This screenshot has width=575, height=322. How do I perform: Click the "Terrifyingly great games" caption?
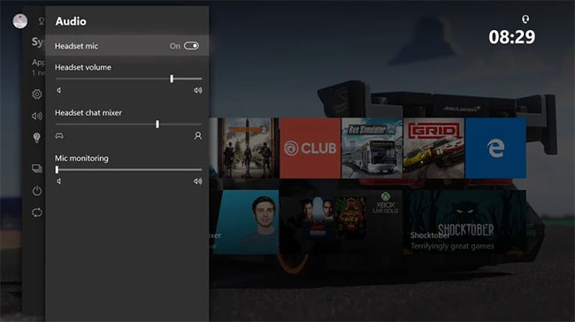pyautogui.click(x=452, y=246)
